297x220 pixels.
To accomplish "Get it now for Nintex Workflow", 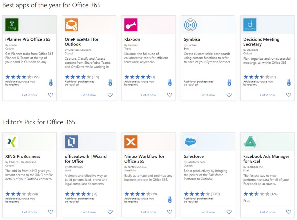I will pos(148,212).
